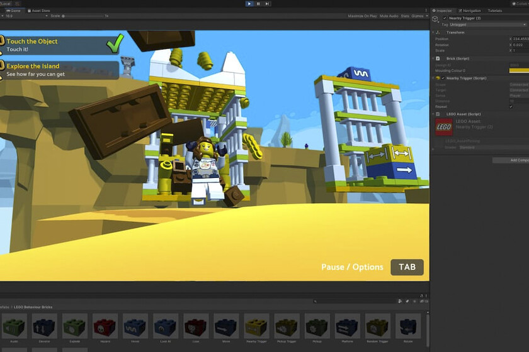Toggle Mute Audio in Game view
Screen dimensions: 529x352
389,16
